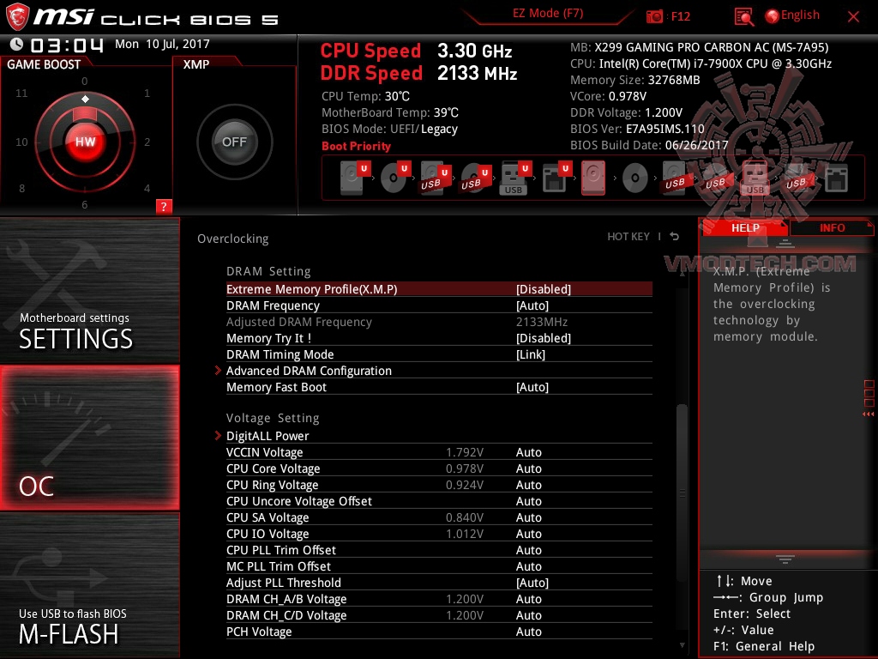
Task: Close the BIOS with the X
Action: point(853,16)
